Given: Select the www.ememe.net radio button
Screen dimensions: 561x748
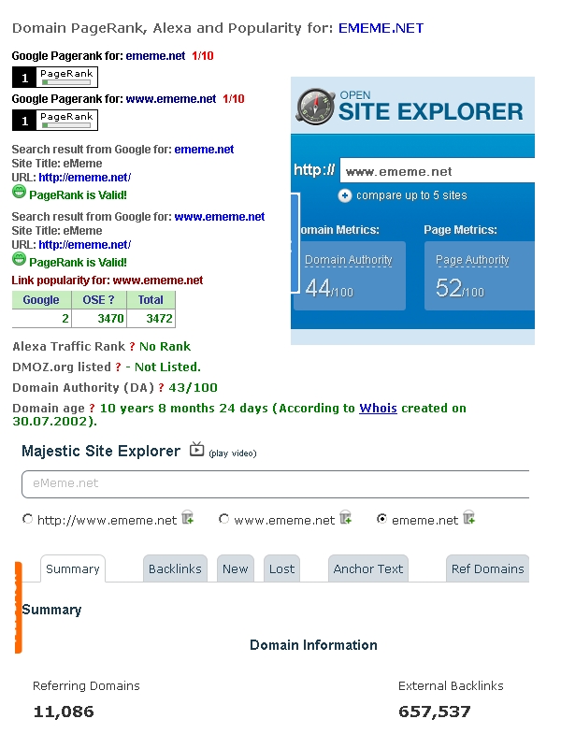Looking at the screenshot, I should [223, 519].
